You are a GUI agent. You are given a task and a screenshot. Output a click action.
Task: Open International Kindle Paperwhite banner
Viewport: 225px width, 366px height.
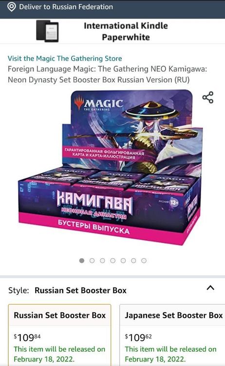[x=112, y=31]
